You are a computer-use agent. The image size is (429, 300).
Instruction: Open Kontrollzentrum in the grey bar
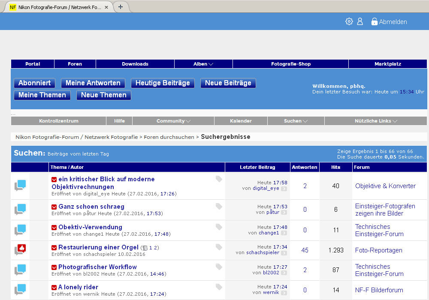pyautogui.click(x=58, y=121)
